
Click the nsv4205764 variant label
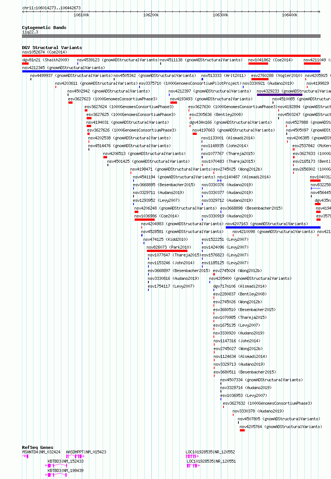point(281,427)
